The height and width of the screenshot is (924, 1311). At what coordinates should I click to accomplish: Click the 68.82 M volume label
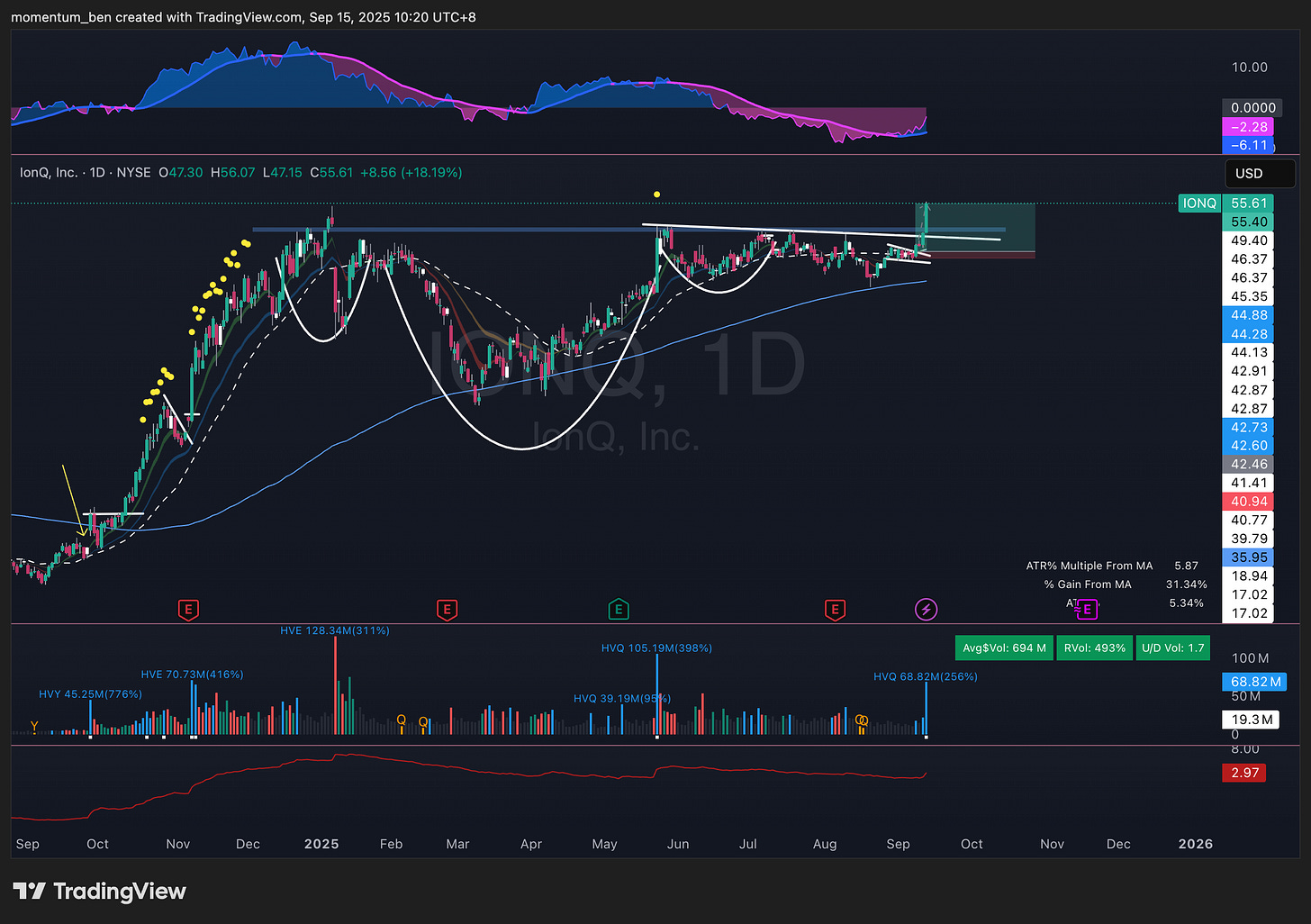(x=1254, y=682)
